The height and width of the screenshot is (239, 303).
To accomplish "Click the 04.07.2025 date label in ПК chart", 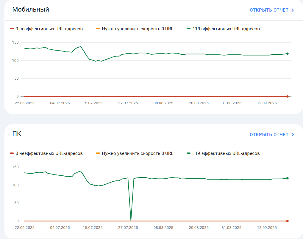I will click(60, 228).
